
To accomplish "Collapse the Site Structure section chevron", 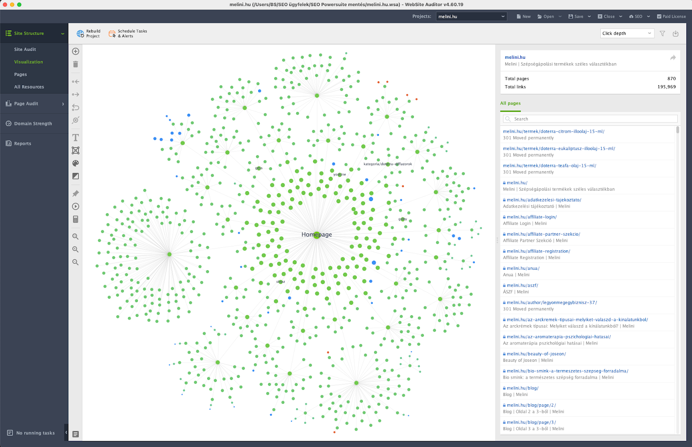I will tap(63, 34).
